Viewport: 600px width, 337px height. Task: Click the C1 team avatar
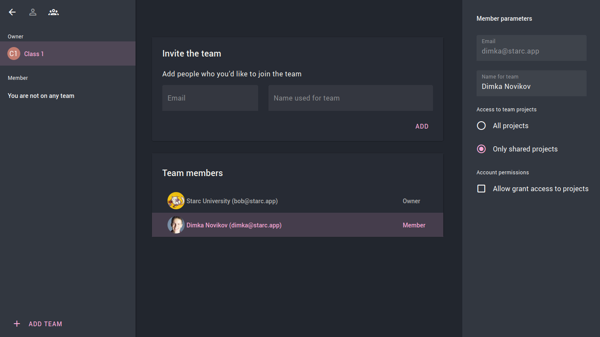coord(14,54)
